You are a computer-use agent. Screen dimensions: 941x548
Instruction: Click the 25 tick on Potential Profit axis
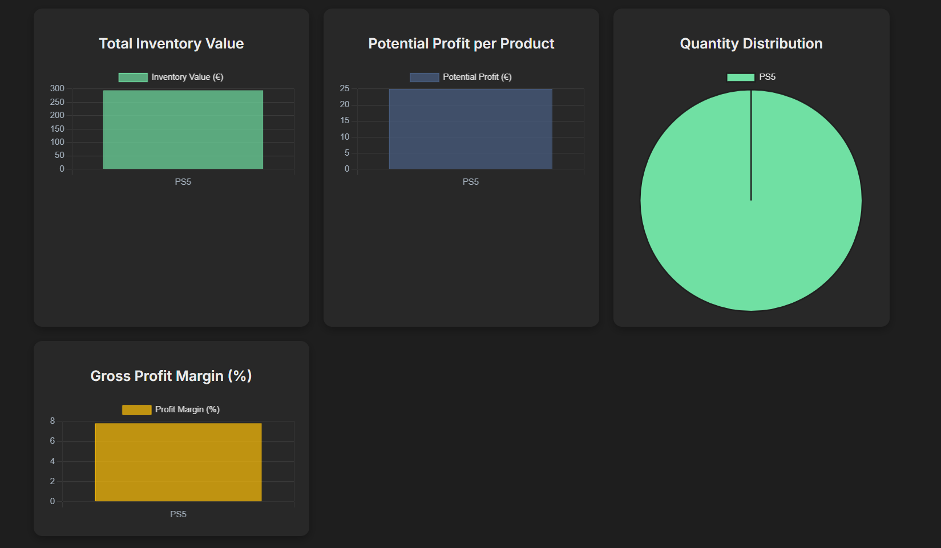pyautogui.click(x=345, y=88)
